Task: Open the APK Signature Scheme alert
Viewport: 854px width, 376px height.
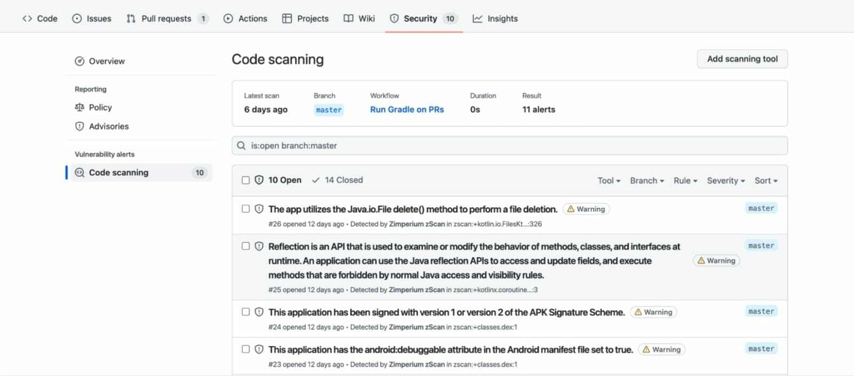Action: point(446,312)
